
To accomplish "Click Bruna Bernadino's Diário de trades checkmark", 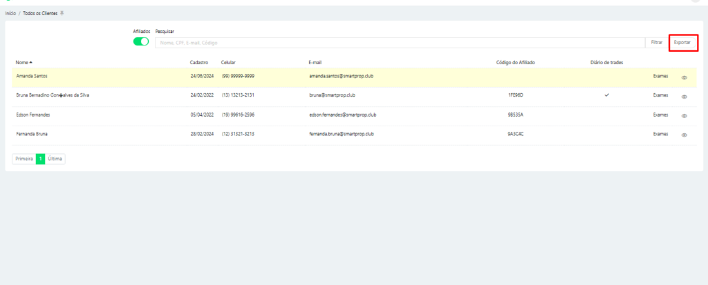I will 606,95.
